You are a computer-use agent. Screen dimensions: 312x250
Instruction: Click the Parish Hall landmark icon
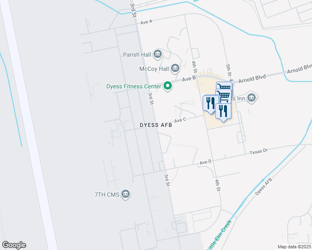[x=158, y=54]
